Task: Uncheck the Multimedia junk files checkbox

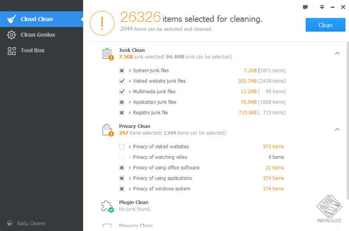Action: click(122, 92)
